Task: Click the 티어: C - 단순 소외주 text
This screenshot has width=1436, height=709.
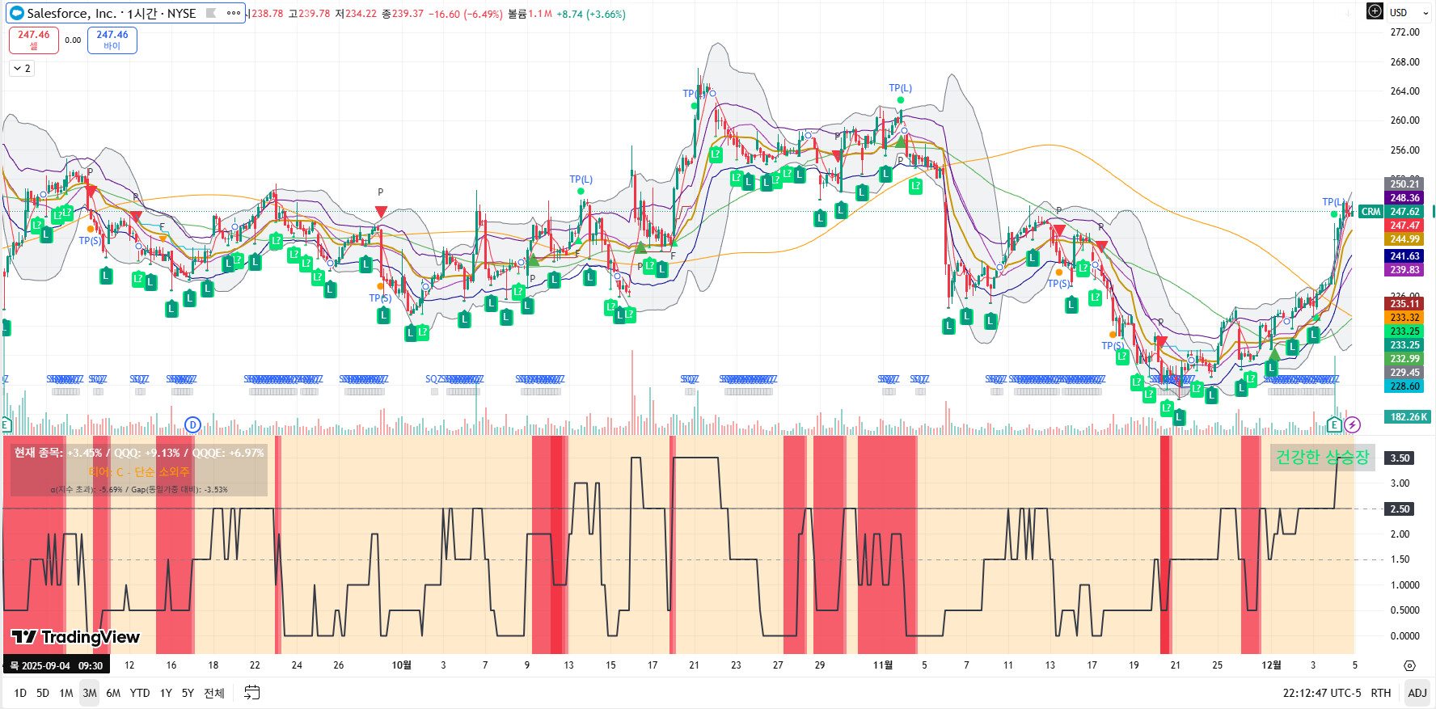Action: (139, 472)
